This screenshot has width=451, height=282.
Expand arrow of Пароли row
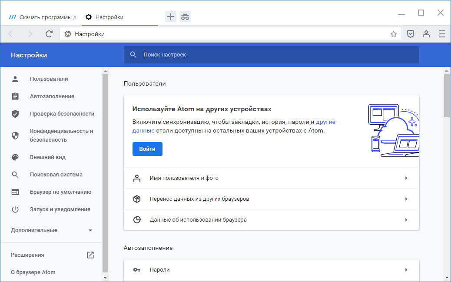(x=406, y=270)
